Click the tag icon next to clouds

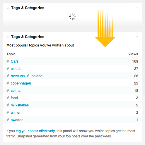(x=8, y=68)
